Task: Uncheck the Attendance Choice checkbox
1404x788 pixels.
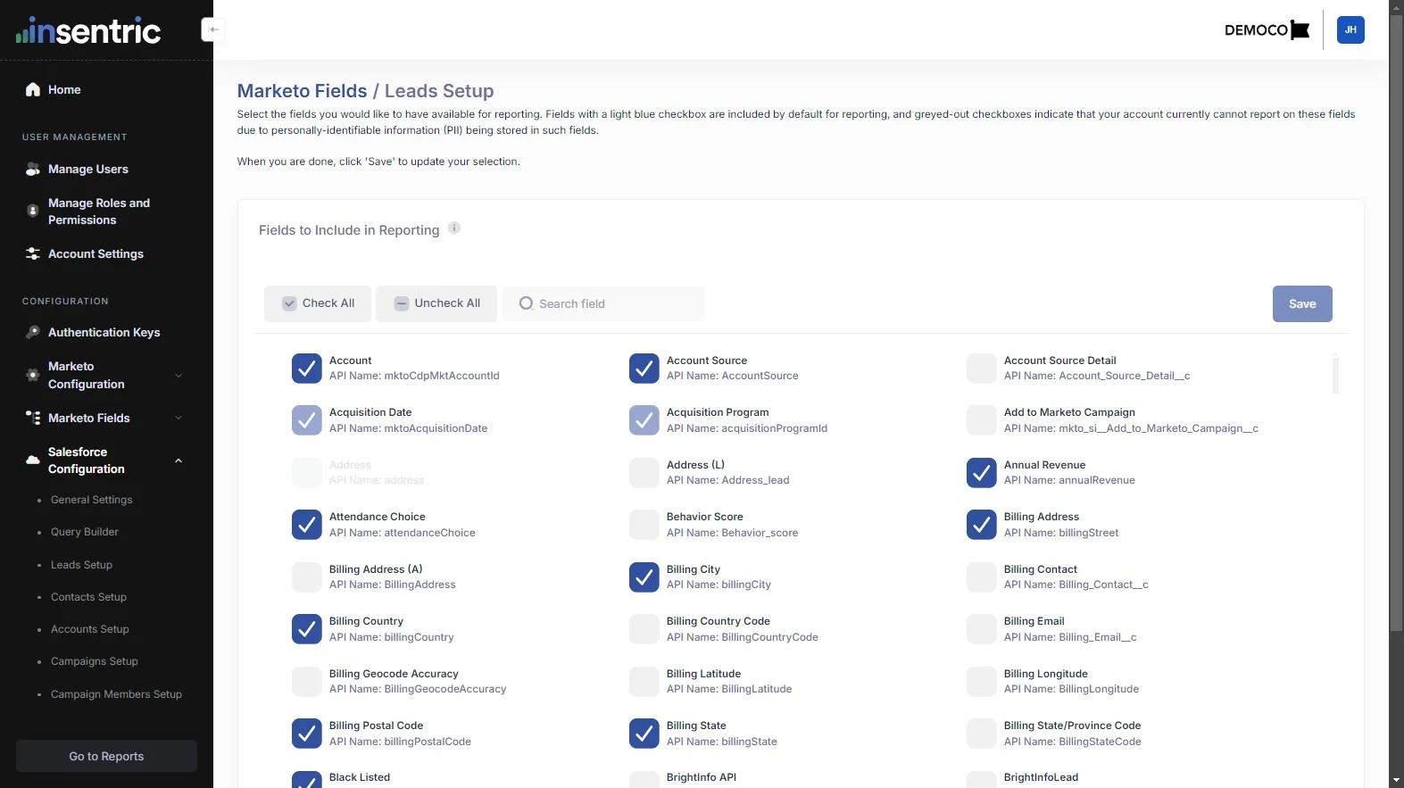Action: 307,525
